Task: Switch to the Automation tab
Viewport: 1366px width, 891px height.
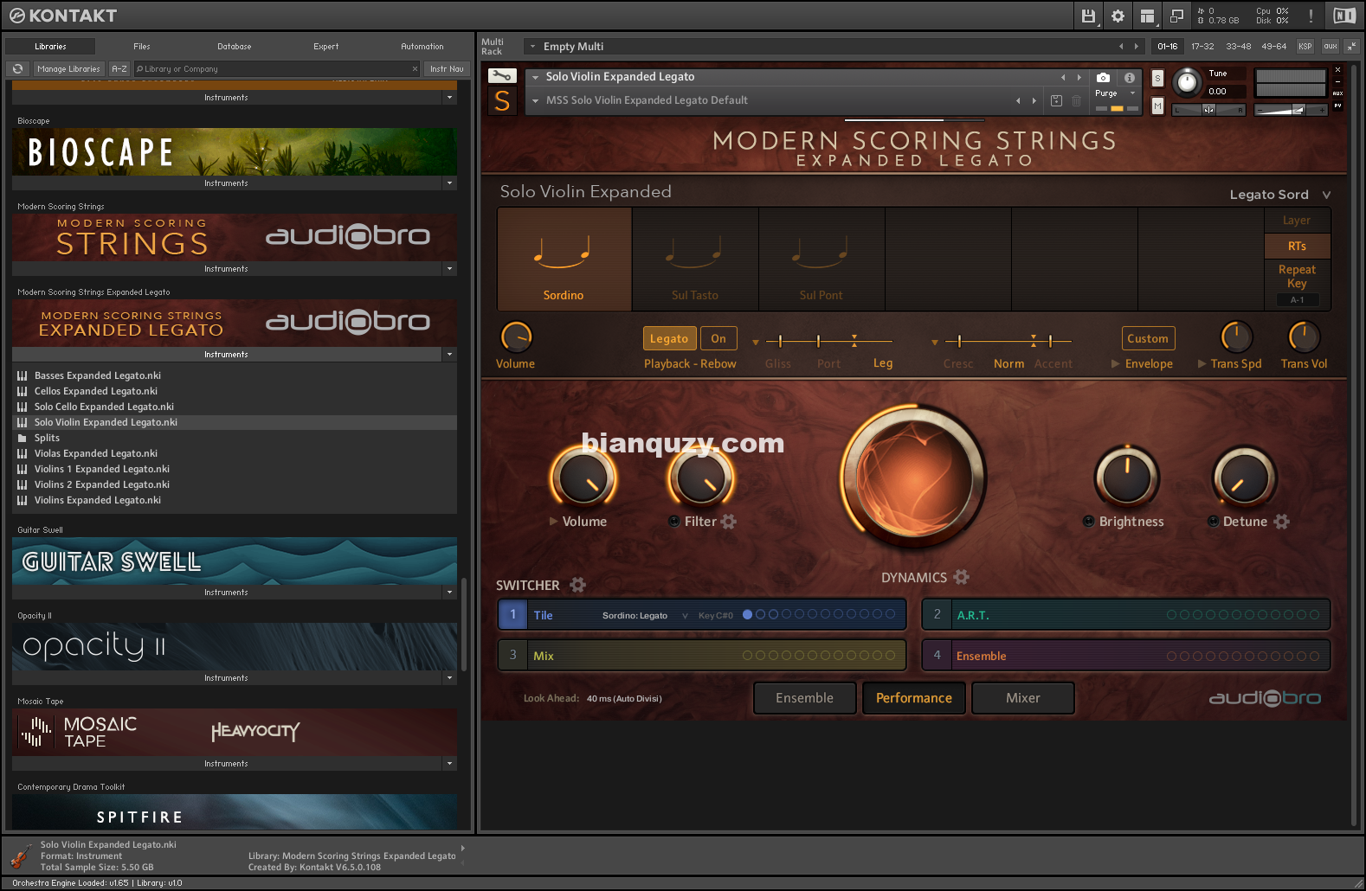Action: pyautogui.click(x=422, y=47)
